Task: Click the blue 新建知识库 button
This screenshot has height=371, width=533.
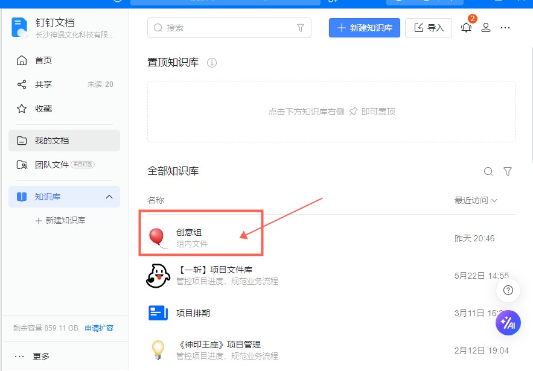Action: coord(365,28)
